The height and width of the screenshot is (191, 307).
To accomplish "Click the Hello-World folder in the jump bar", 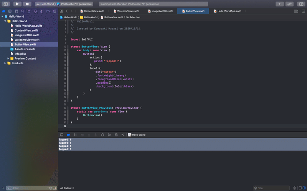I will click(x=89, y=17).
